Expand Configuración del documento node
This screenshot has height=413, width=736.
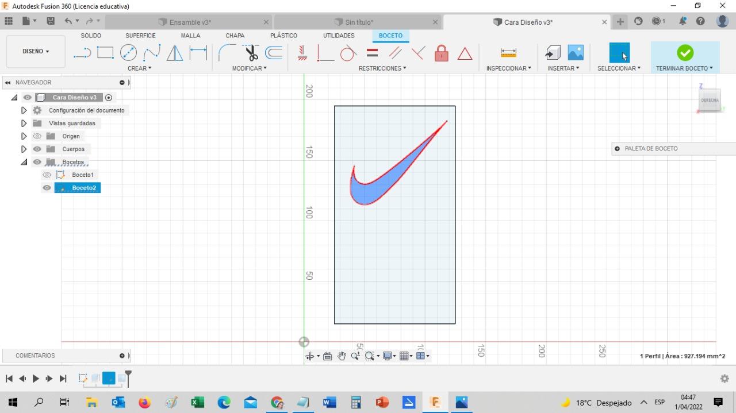pos(24,110)
